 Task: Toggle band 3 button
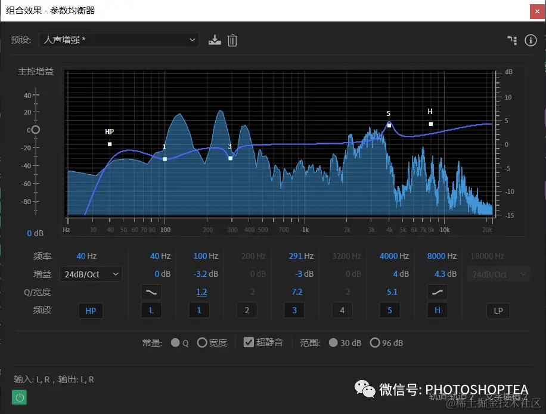coord(294,310)
